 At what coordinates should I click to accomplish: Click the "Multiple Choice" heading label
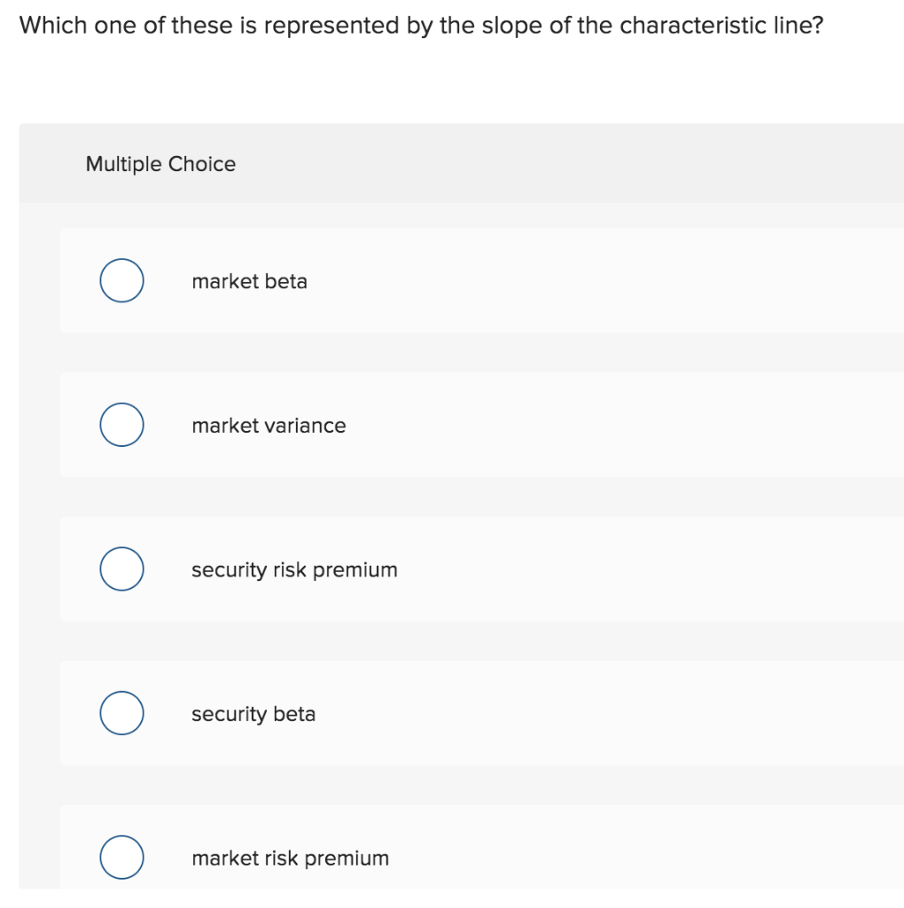point(160,164)
